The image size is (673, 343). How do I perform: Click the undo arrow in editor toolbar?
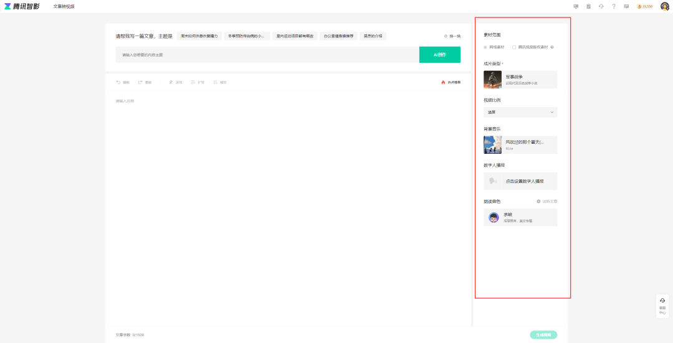click(x=118, y=82)
